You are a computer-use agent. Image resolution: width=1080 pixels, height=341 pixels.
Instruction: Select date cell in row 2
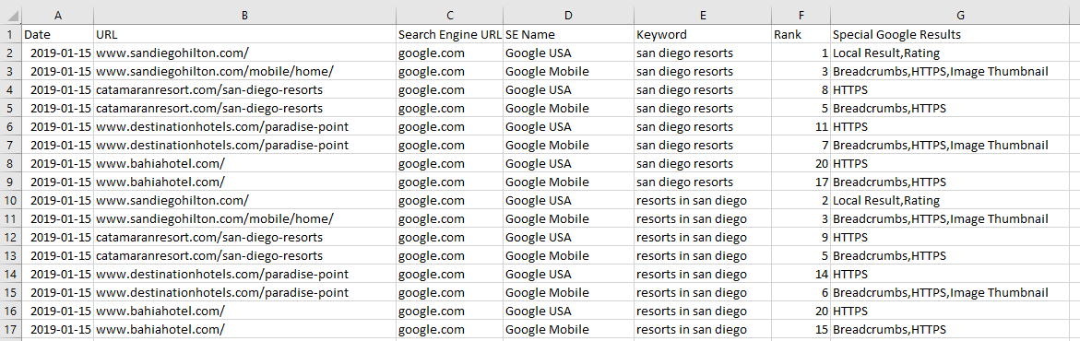(x=58, y=53)
